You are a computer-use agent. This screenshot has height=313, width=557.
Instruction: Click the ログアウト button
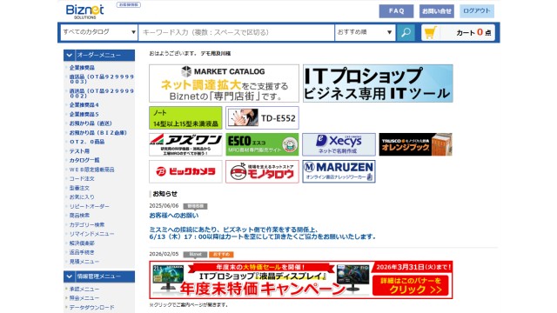(477, 11)
